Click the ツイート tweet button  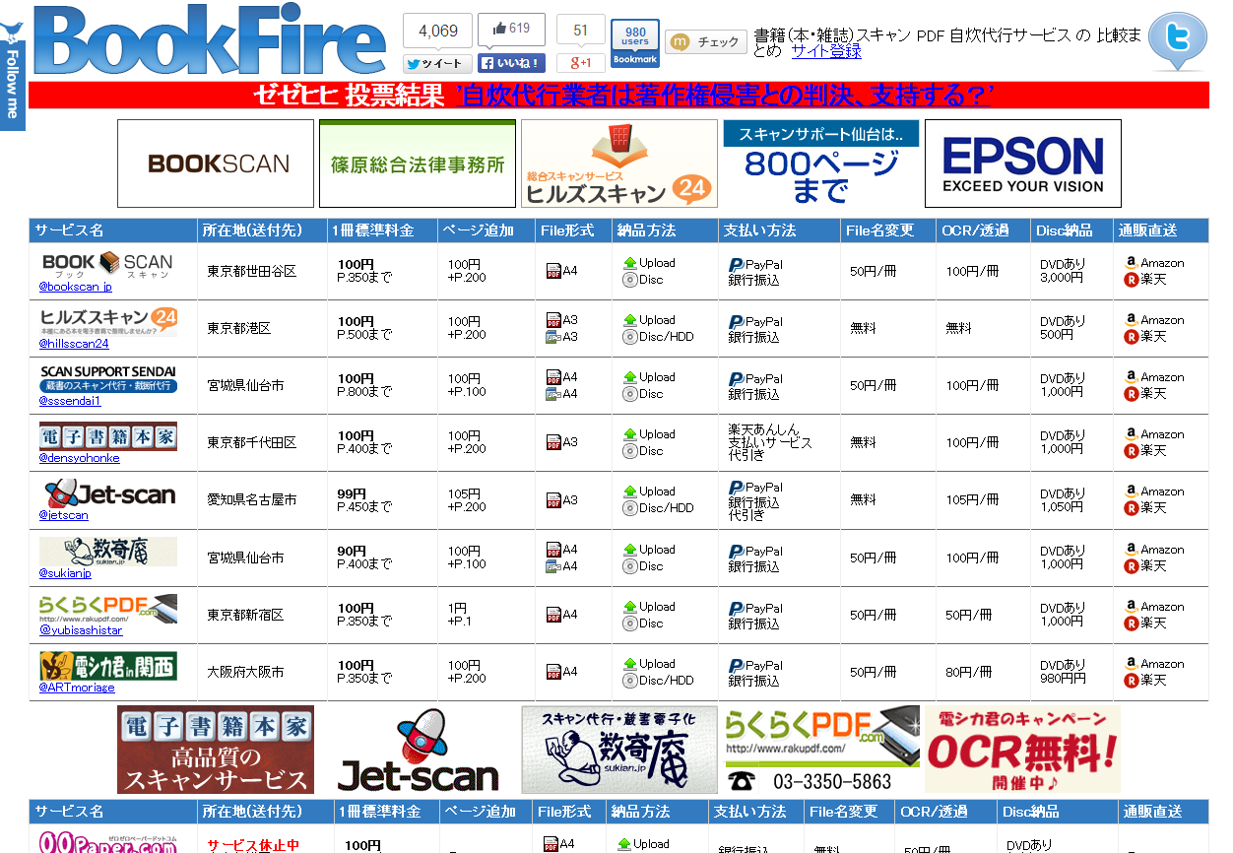pyautogui.click(x=437, y=63)
